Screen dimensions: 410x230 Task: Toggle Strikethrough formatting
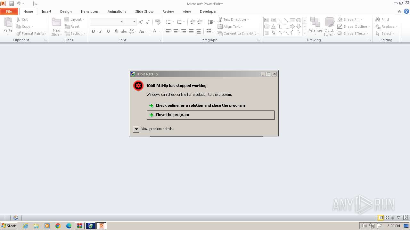124,31
